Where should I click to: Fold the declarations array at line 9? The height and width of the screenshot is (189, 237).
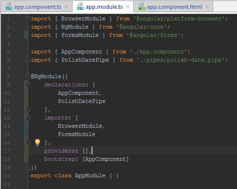[x=28, y=85]
